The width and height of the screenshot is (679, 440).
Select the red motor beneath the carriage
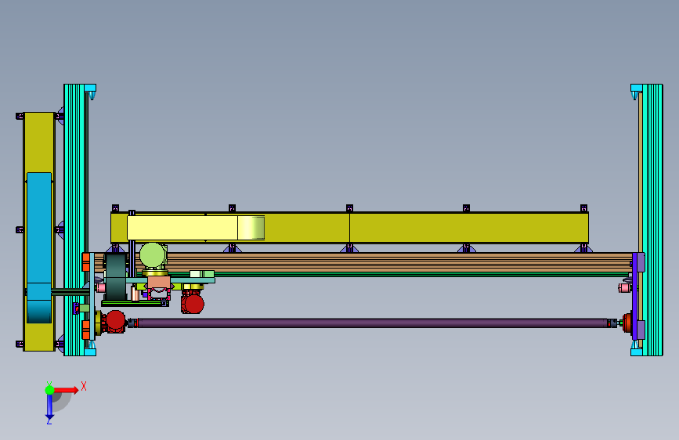[193, 303]
